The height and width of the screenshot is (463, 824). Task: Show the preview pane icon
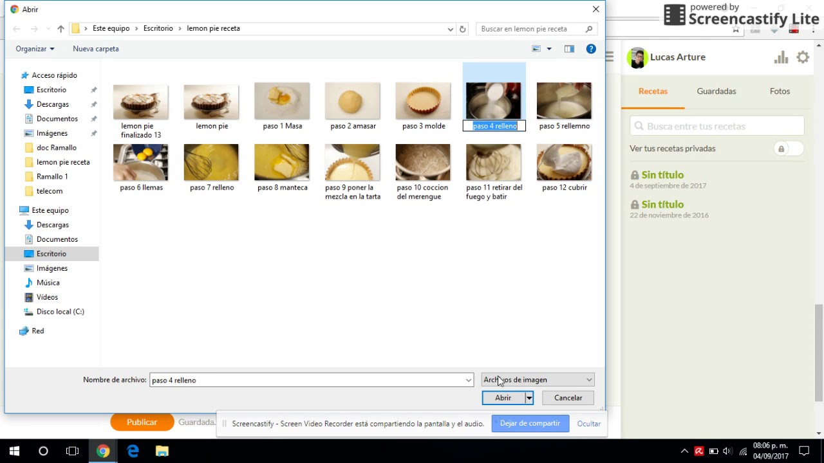[569, 49]
